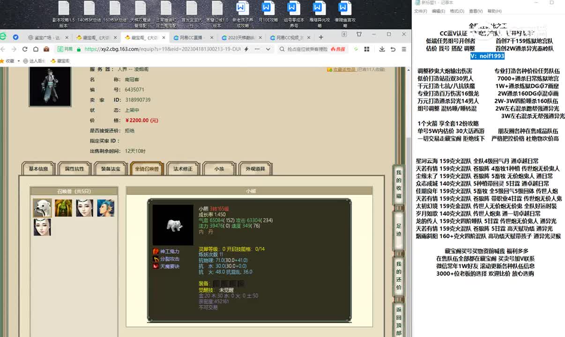The height and width of the screenshot is (337, 565).
Task: Open desktop document 雁塔异光攻略
Action: (319, 14)
